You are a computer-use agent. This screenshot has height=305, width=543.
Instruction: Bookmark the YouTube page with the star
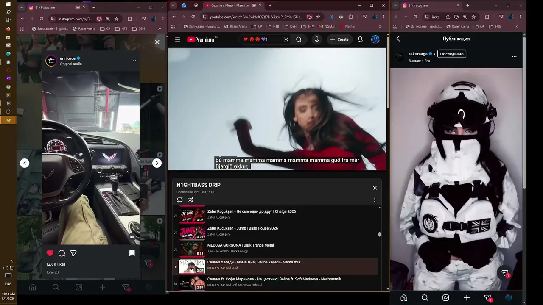(x=318, y=17)
